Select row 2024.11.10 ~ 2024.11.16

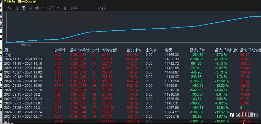point(23,64)
